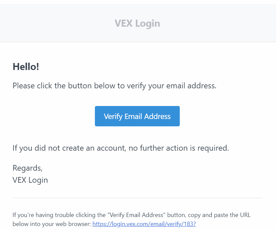Click the quoted "Verify Email Address" footer text

(x=137, y=215)
